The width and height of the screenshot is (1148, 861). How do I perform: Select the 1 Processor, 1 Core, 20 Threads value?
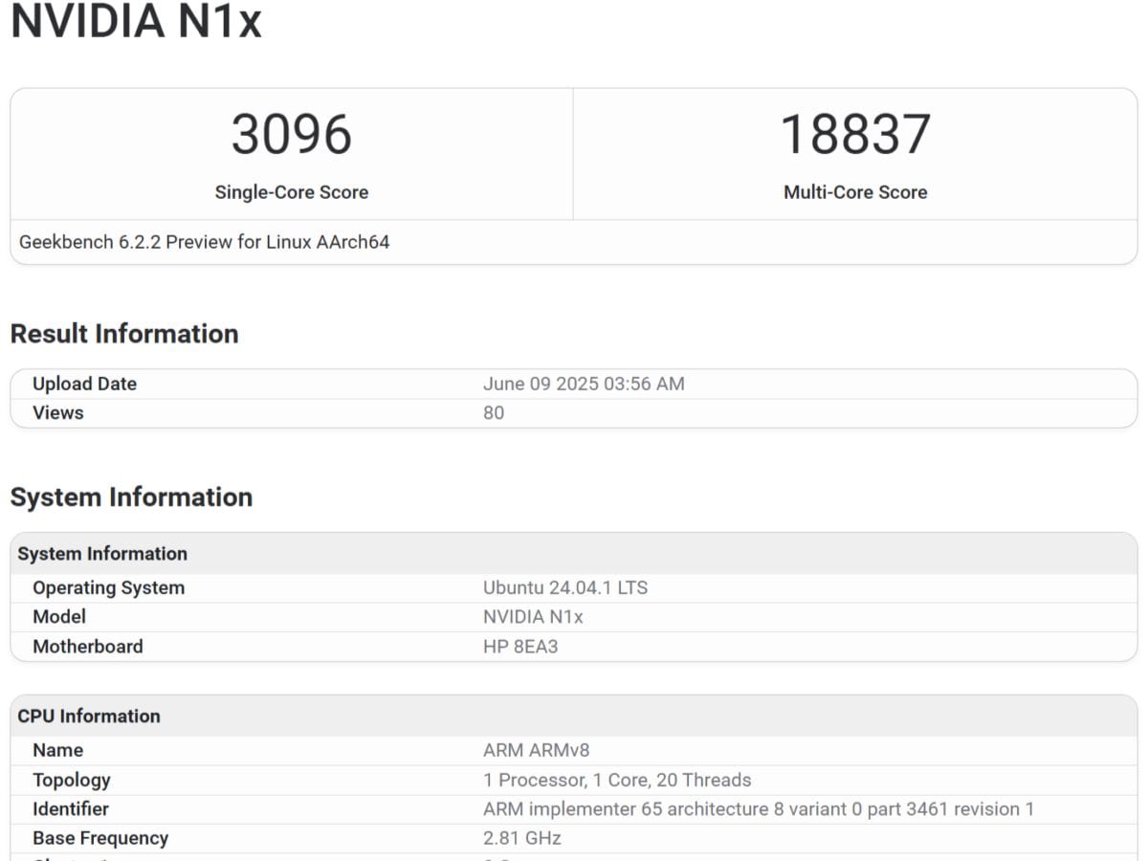(x=617, y=780)
